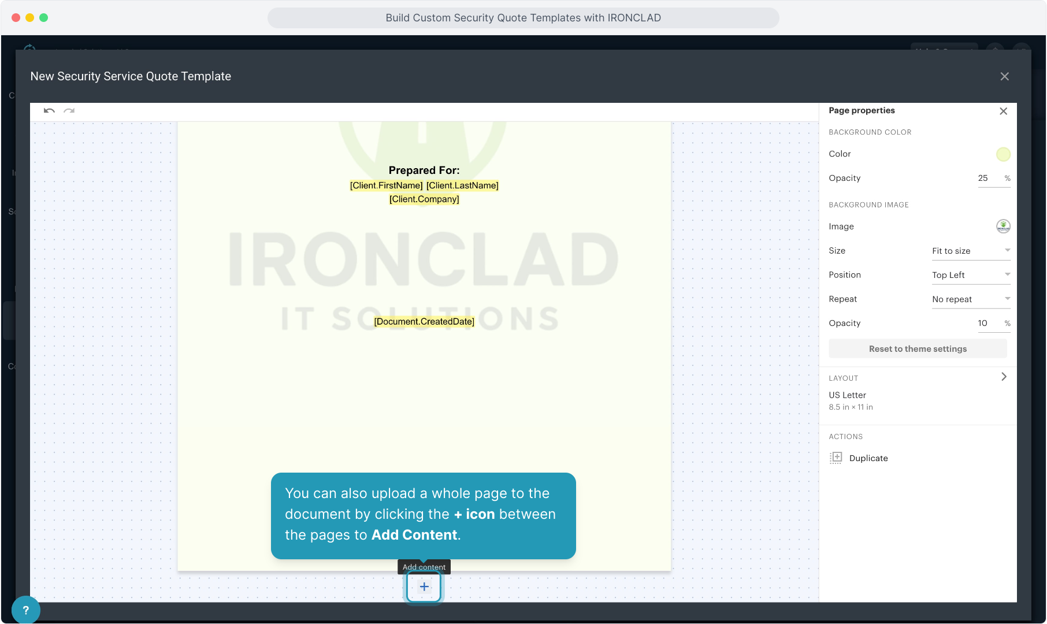Click the redo arrow icon
The image size is (1047, 624).
click(69, 110)
